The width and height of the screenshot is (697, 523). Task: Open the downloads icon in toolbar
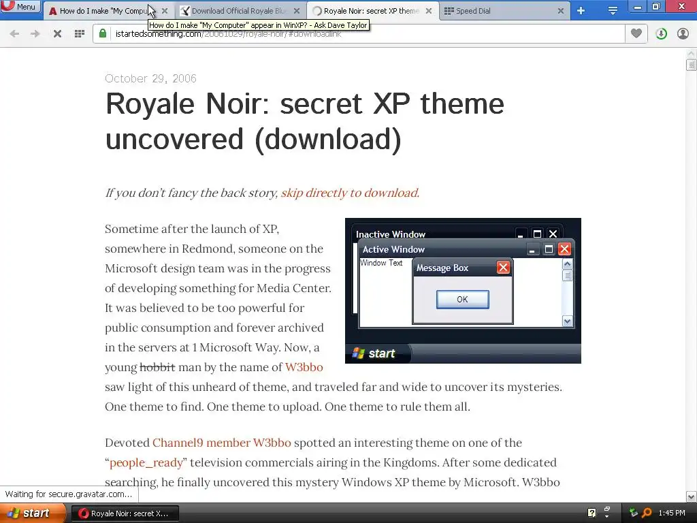(x=661, y=33)
